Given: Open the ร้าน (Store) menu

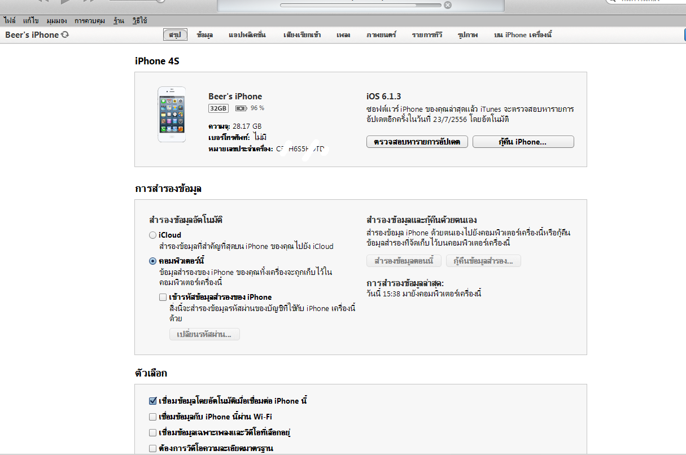Looking at the screenshot, I should 119,20.
